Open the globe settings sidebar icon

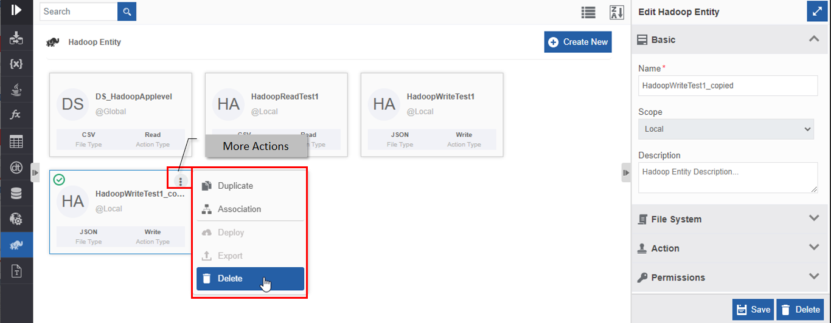(x=16, y=219)
